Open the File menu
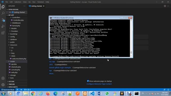This screenshot has width=171, height=96. pyautogui.click(x=6, y=2)
